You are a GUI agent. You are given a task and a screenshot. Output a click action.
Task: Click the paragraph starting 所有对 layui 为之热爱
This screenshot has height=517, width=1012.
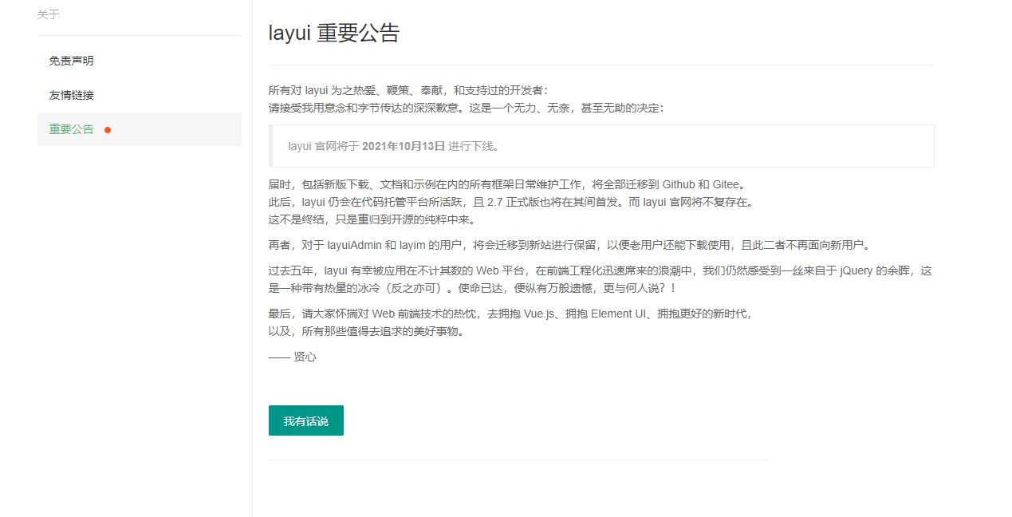[408, 90]
